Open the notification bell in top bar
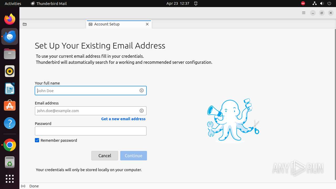The width and height of the screenshot is (336, 189). [x=196, y=3]
